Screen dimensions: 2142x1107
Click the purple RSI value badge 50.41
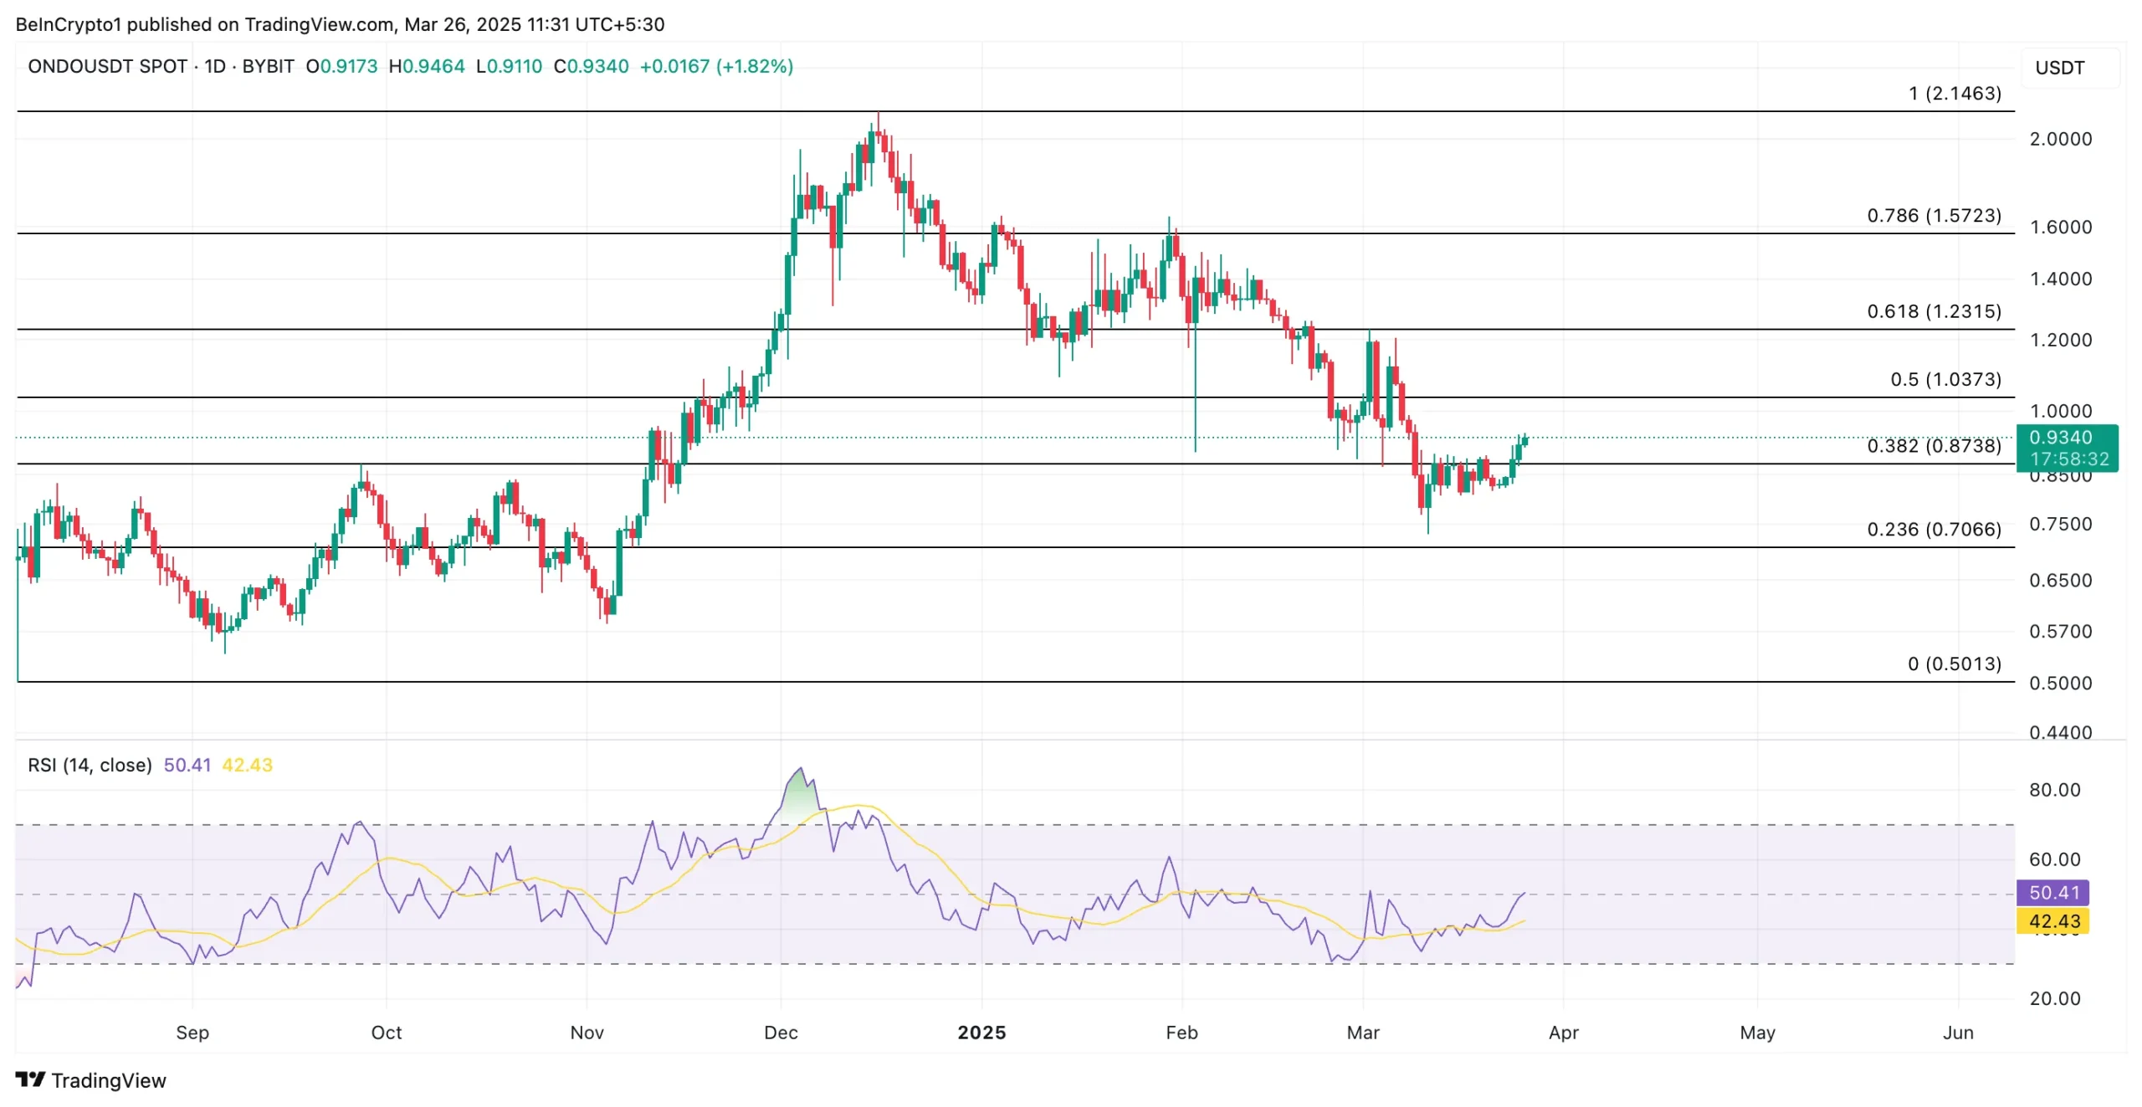(x=2053, y=892)
